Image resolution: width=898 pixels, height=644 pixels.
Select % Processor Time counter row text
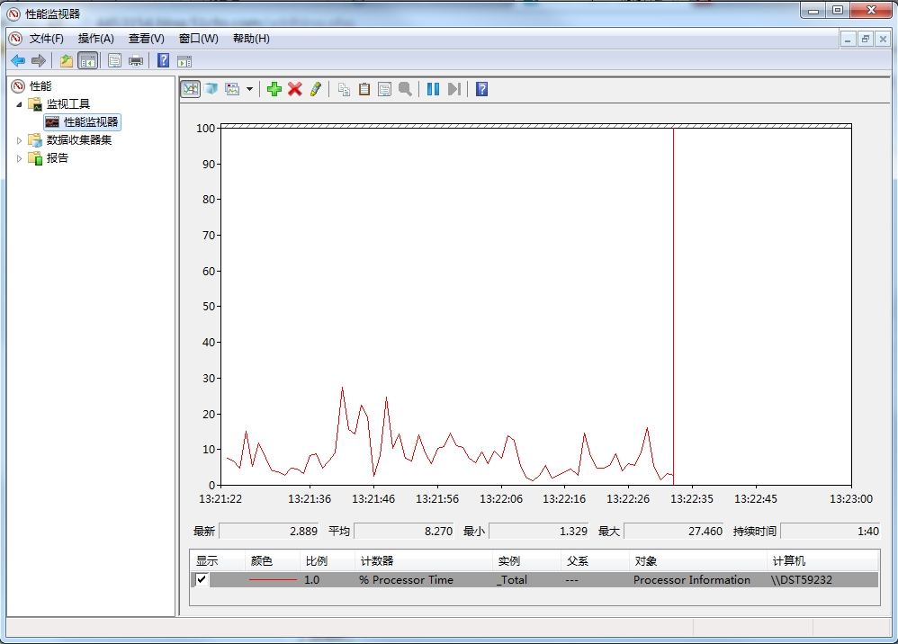406,580
